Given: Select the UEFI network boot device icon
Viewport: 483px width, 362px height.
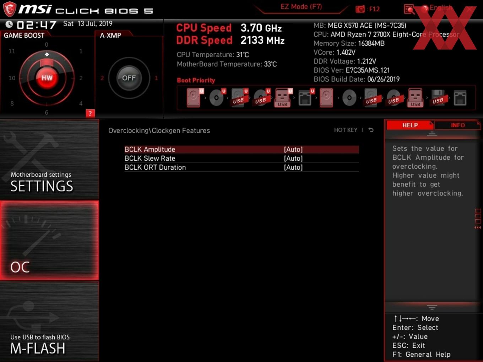Looking at the screenshot, I should tap(306, 98).
